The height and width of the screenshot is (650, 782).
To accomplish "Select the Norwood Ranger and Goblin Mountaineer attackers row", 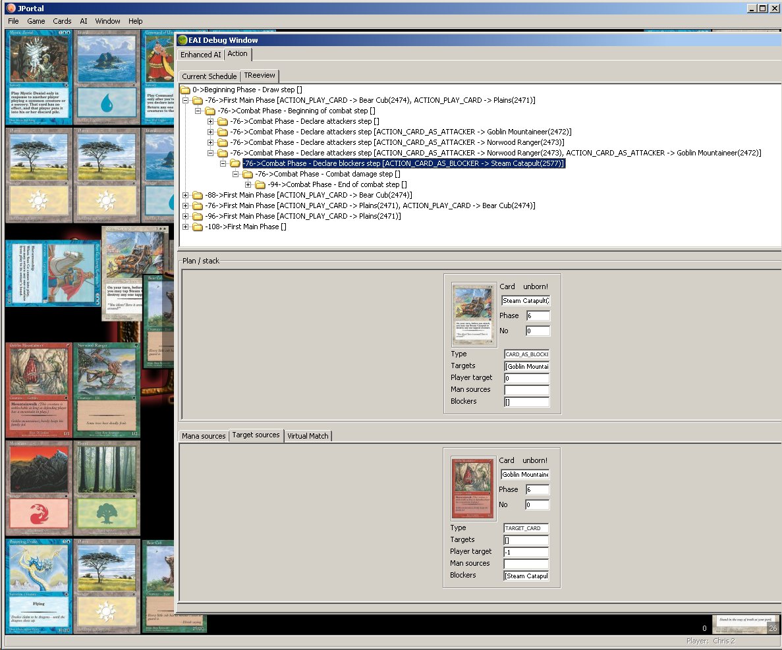I will click(x=495, y=153).
